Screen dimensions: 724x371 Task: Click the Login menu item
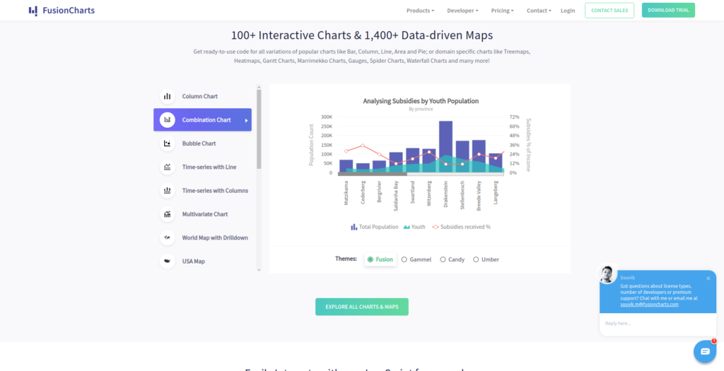568,11
